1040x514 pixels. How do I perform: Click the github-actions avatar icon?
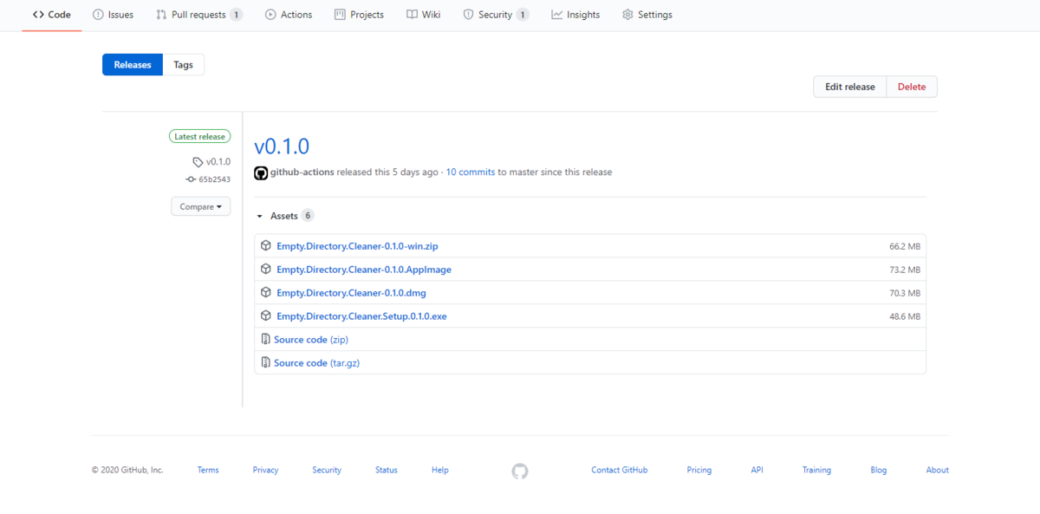pyautogui.click(x=261, y=172)
